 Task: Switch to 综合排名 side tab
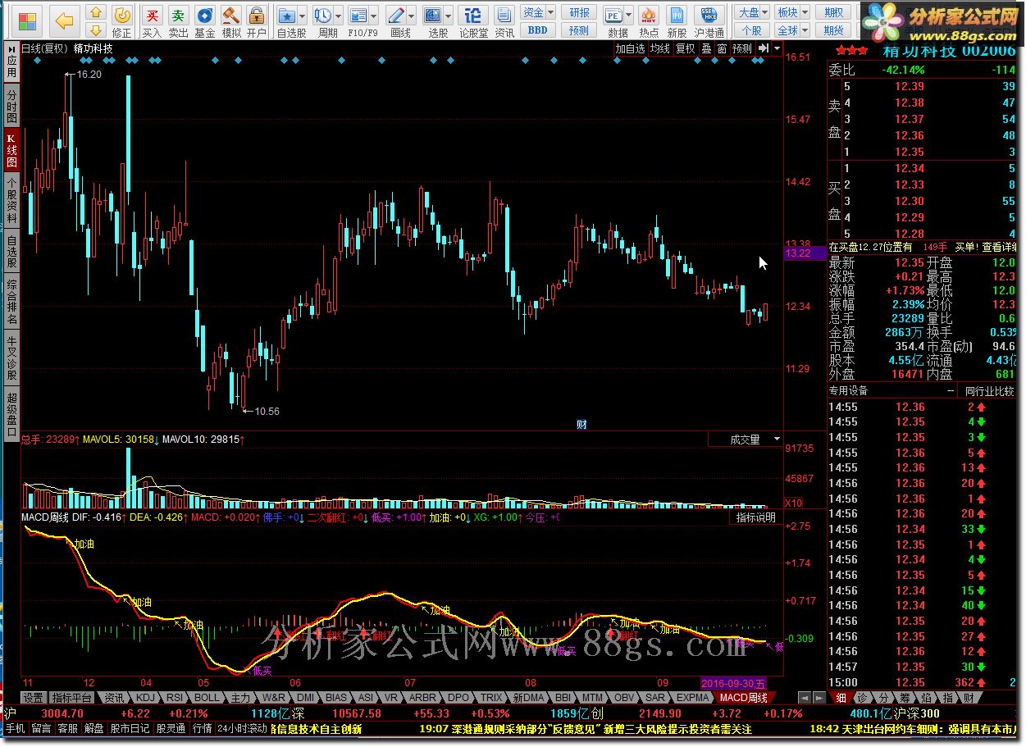[x=11, y=303]
